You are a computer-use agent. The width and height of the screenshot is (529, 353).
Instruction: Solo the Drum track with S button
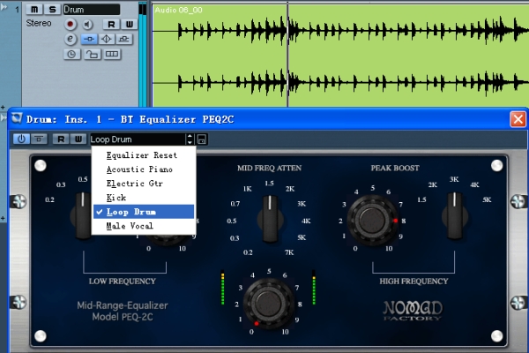(x=52, y=10)
